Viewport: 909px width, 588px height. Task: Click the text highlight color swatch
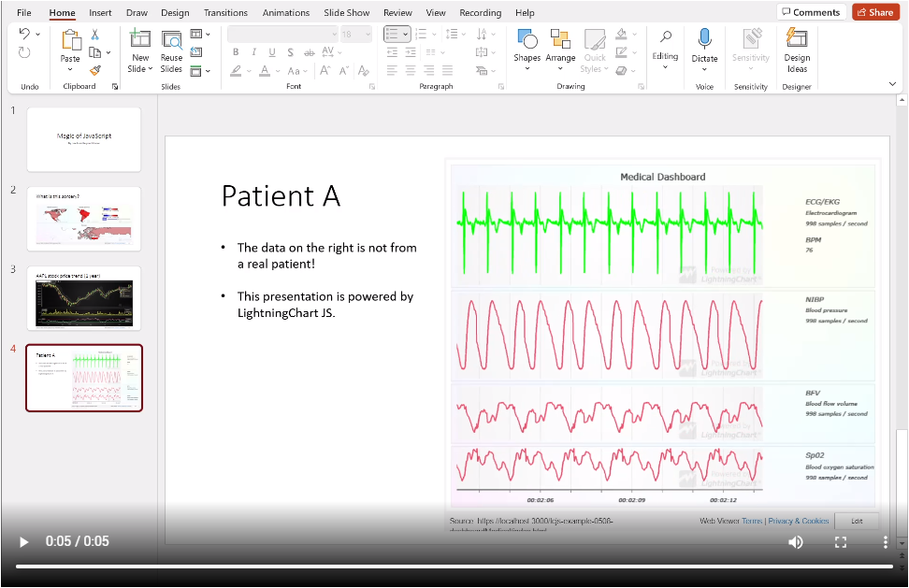(x=236, y=71)
